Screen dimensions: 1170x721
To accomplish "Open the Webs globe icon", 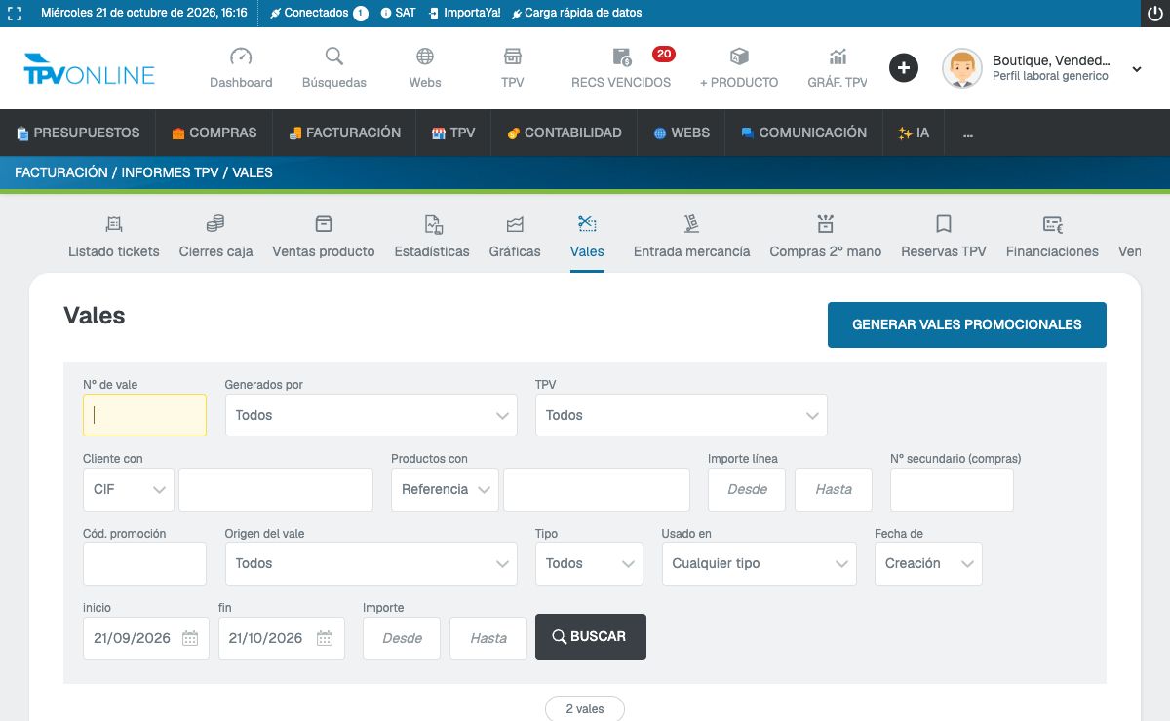I will click(425, 57).
